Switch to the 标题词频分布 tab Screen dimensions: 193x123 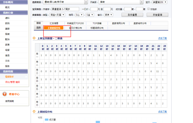[97, 28]
